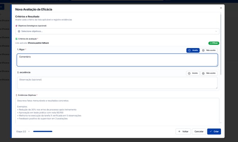Click the left arrow icon in Voltar
This screenshot has width=238, height=142.
179,132
